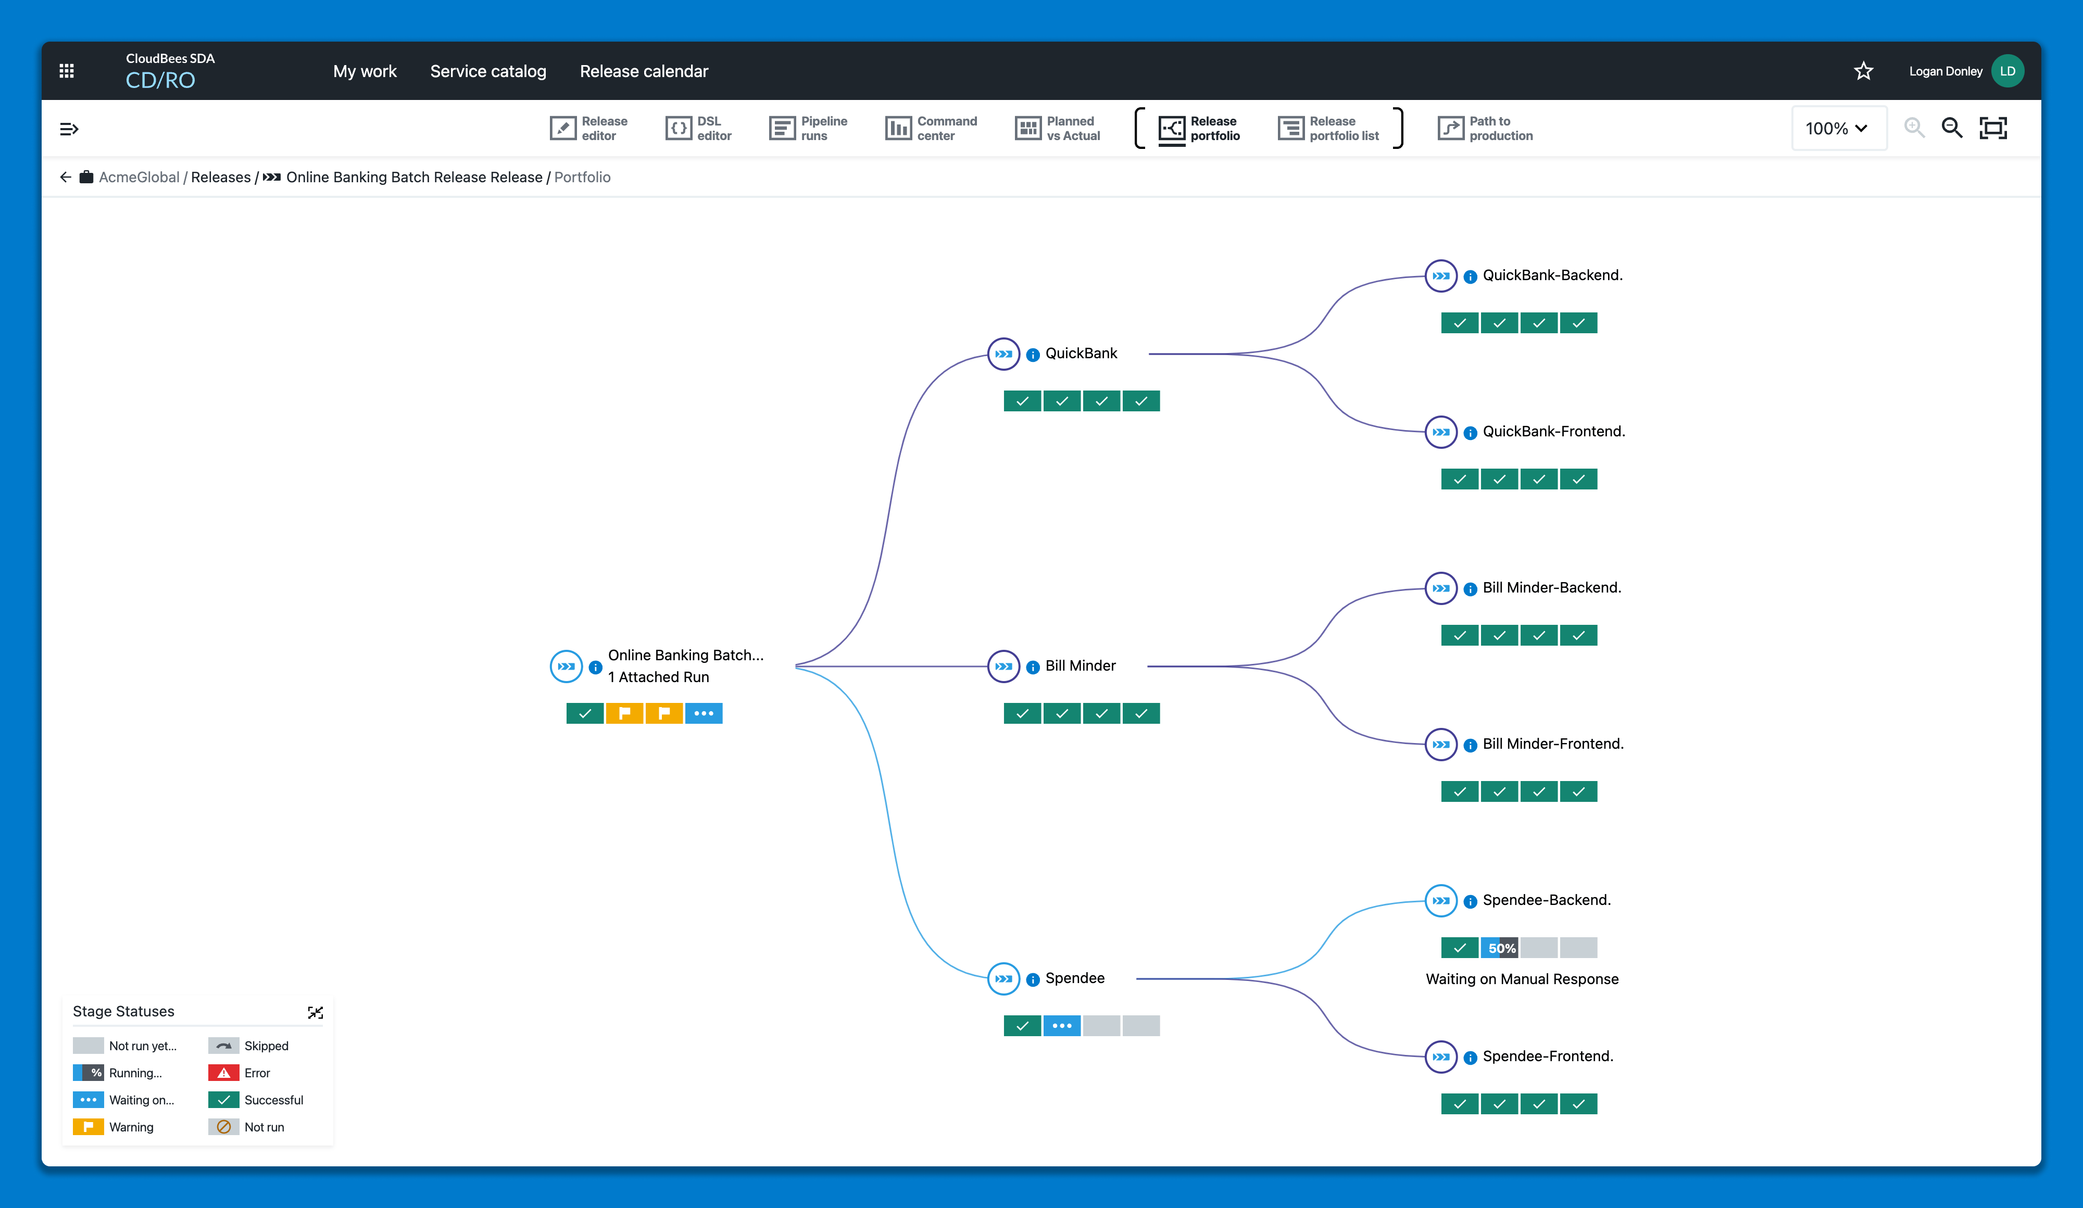Navigate to the Releases breadcrumb link
The height and width of the screenshot is (1208, 2083).
[221, 177]
